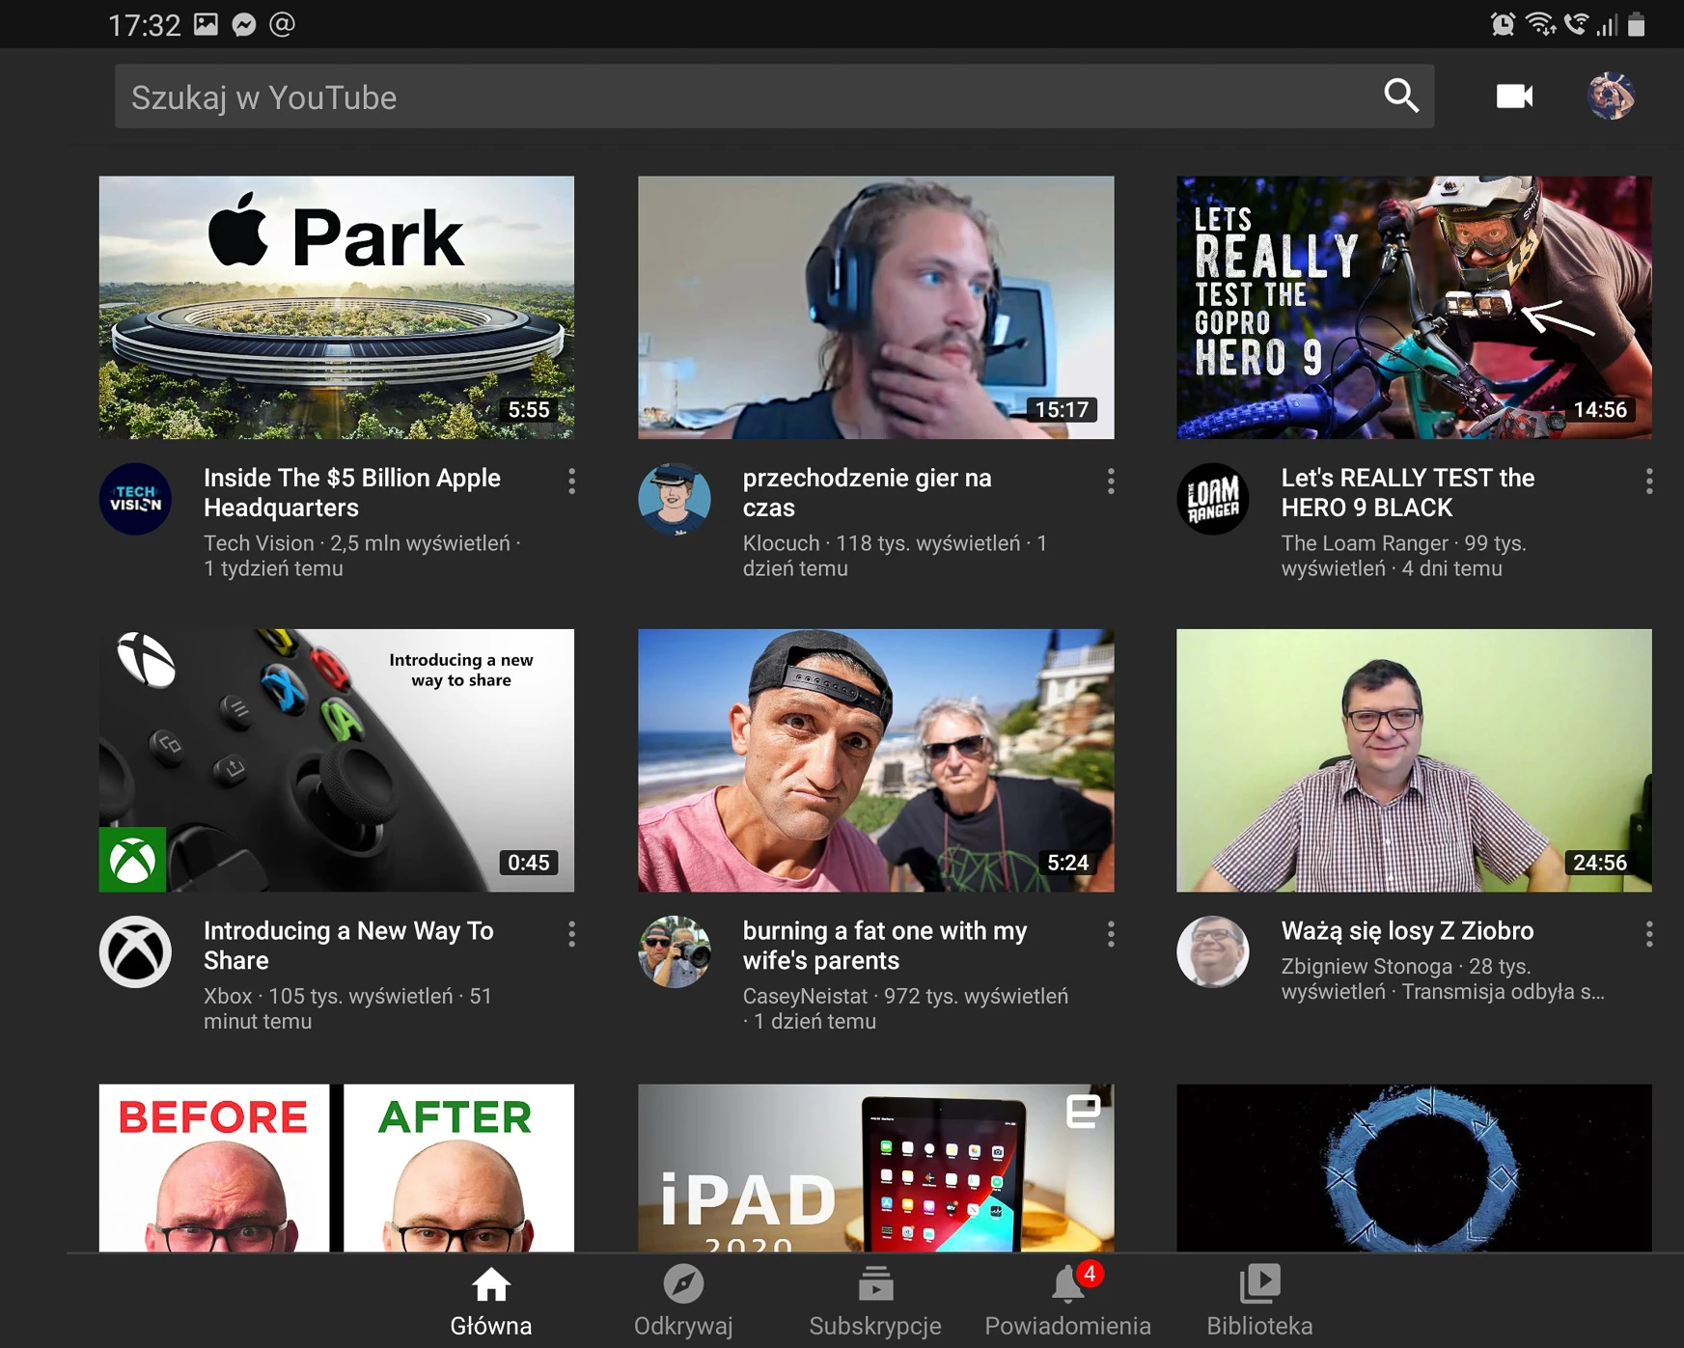Open the Klocuch channel avatar

(675, 499)
